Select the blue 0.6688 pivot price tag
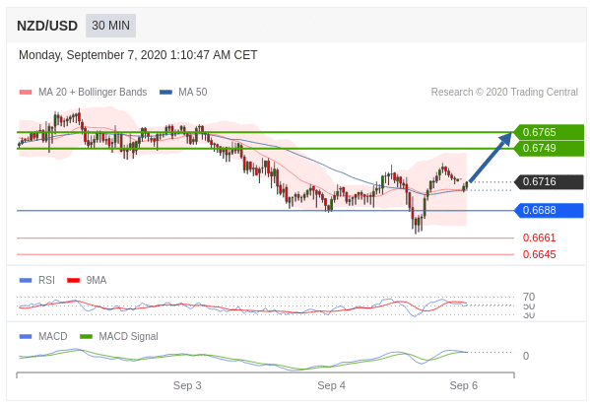Screen dimensions: 590x407 549,211
